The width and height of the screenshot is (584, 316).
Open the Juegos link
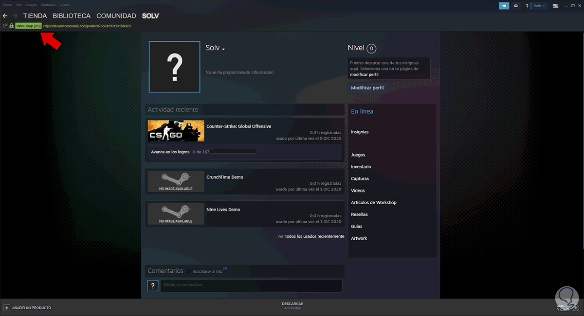[x=358, y=155]
